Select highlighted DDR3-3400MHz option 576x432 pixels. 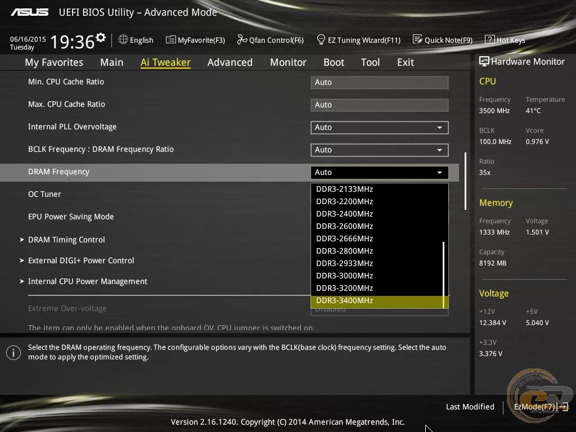coord(376,301)
